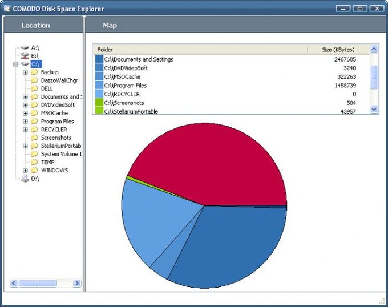
Task: Click the DVDVideoSoft folder icon in tree
Action: tap(34, 104)
